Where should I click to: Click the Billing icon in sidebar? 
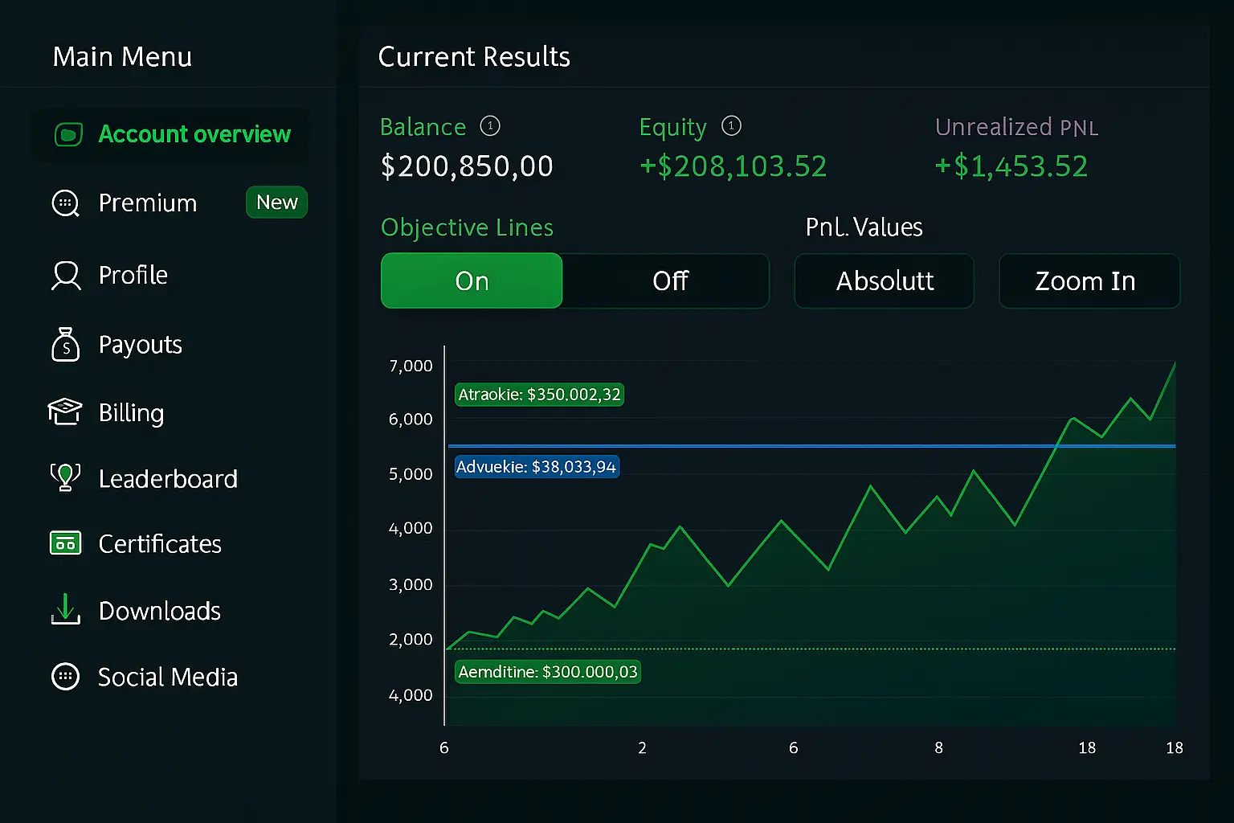coord(65,412)
